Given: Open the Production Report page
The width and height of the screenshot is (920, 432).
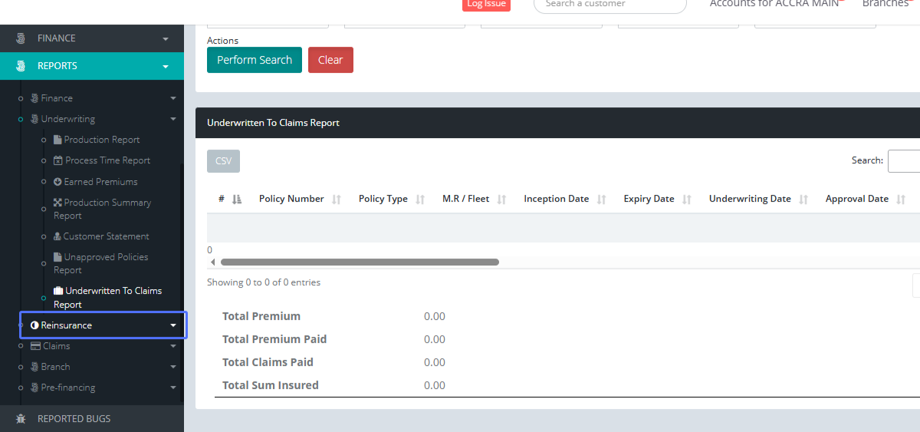Looking at the screenshot, I should pos(101,140).
